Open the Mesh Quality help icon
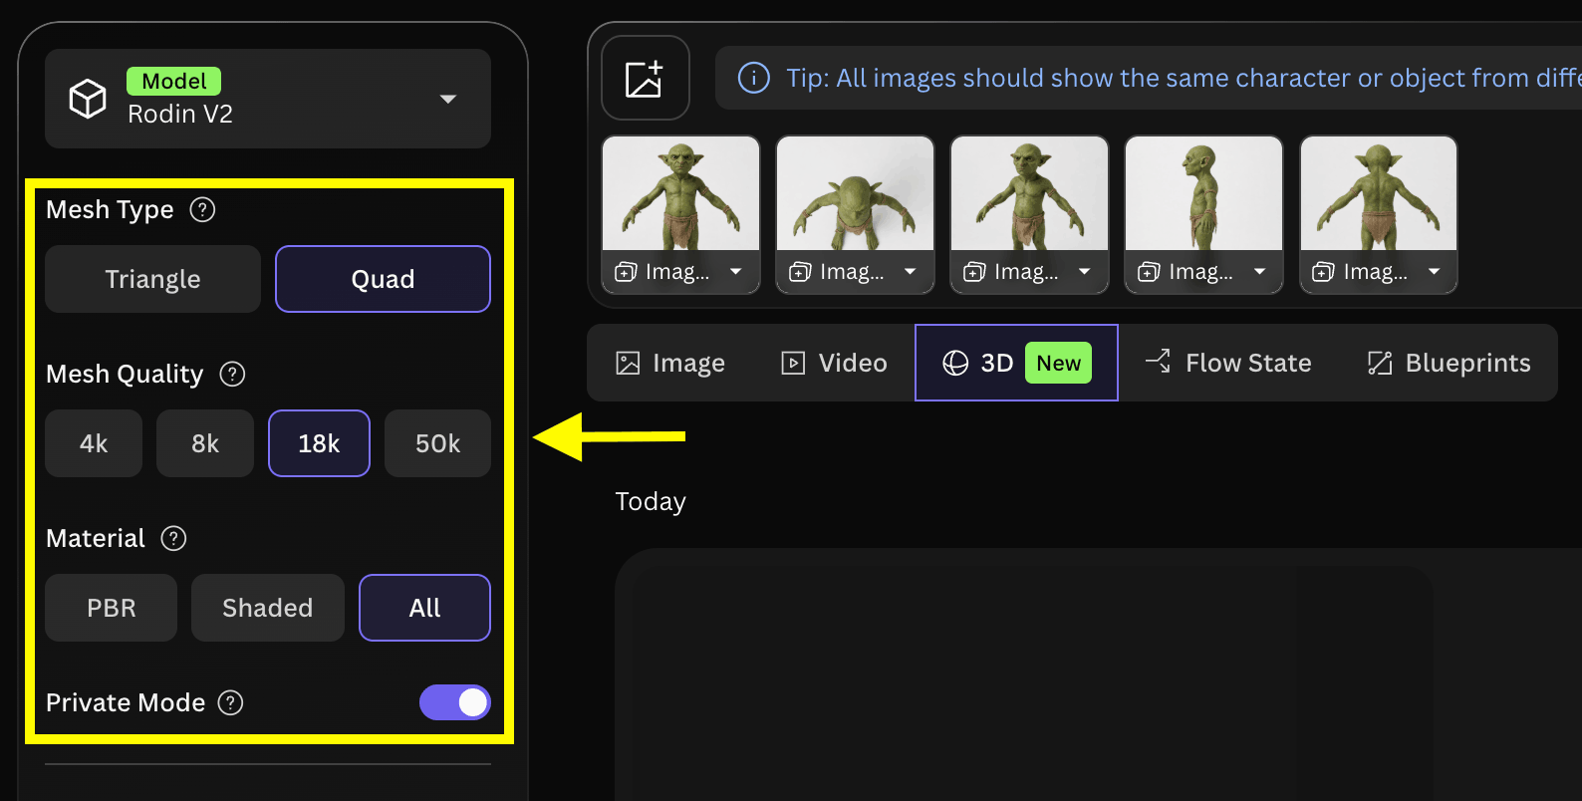The height and width of the screenshot is (801, 1582). pyautogui.click(x=232, y=375)
